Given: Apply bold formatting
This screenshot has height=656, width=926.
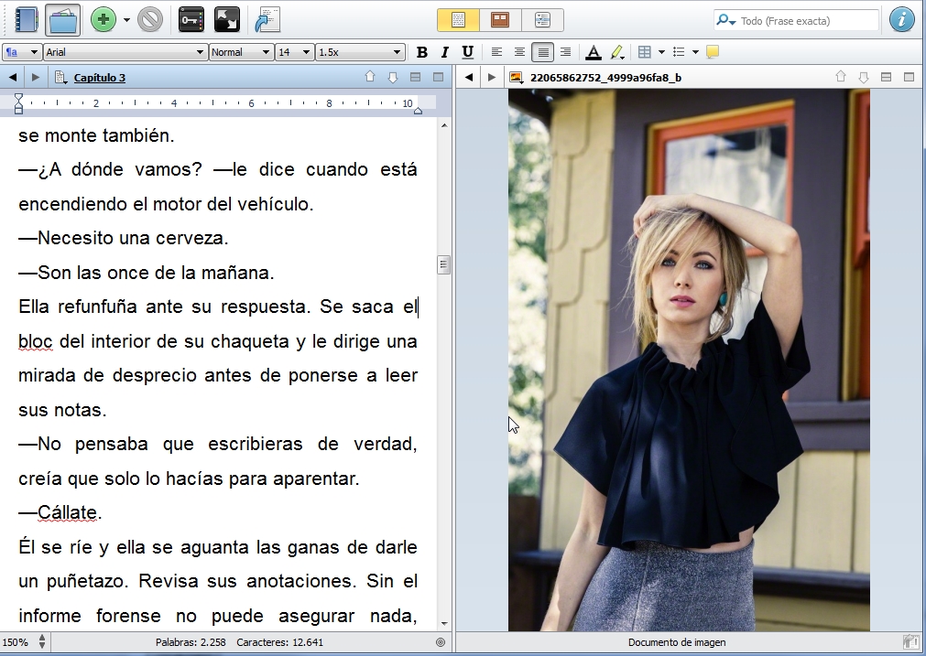Looking at the screenshot, I should [422, 52].
